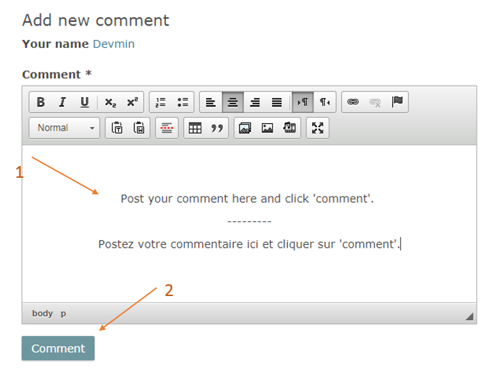
Task: Click the dropdown arrow beside Normal
Action: point(91,128)
